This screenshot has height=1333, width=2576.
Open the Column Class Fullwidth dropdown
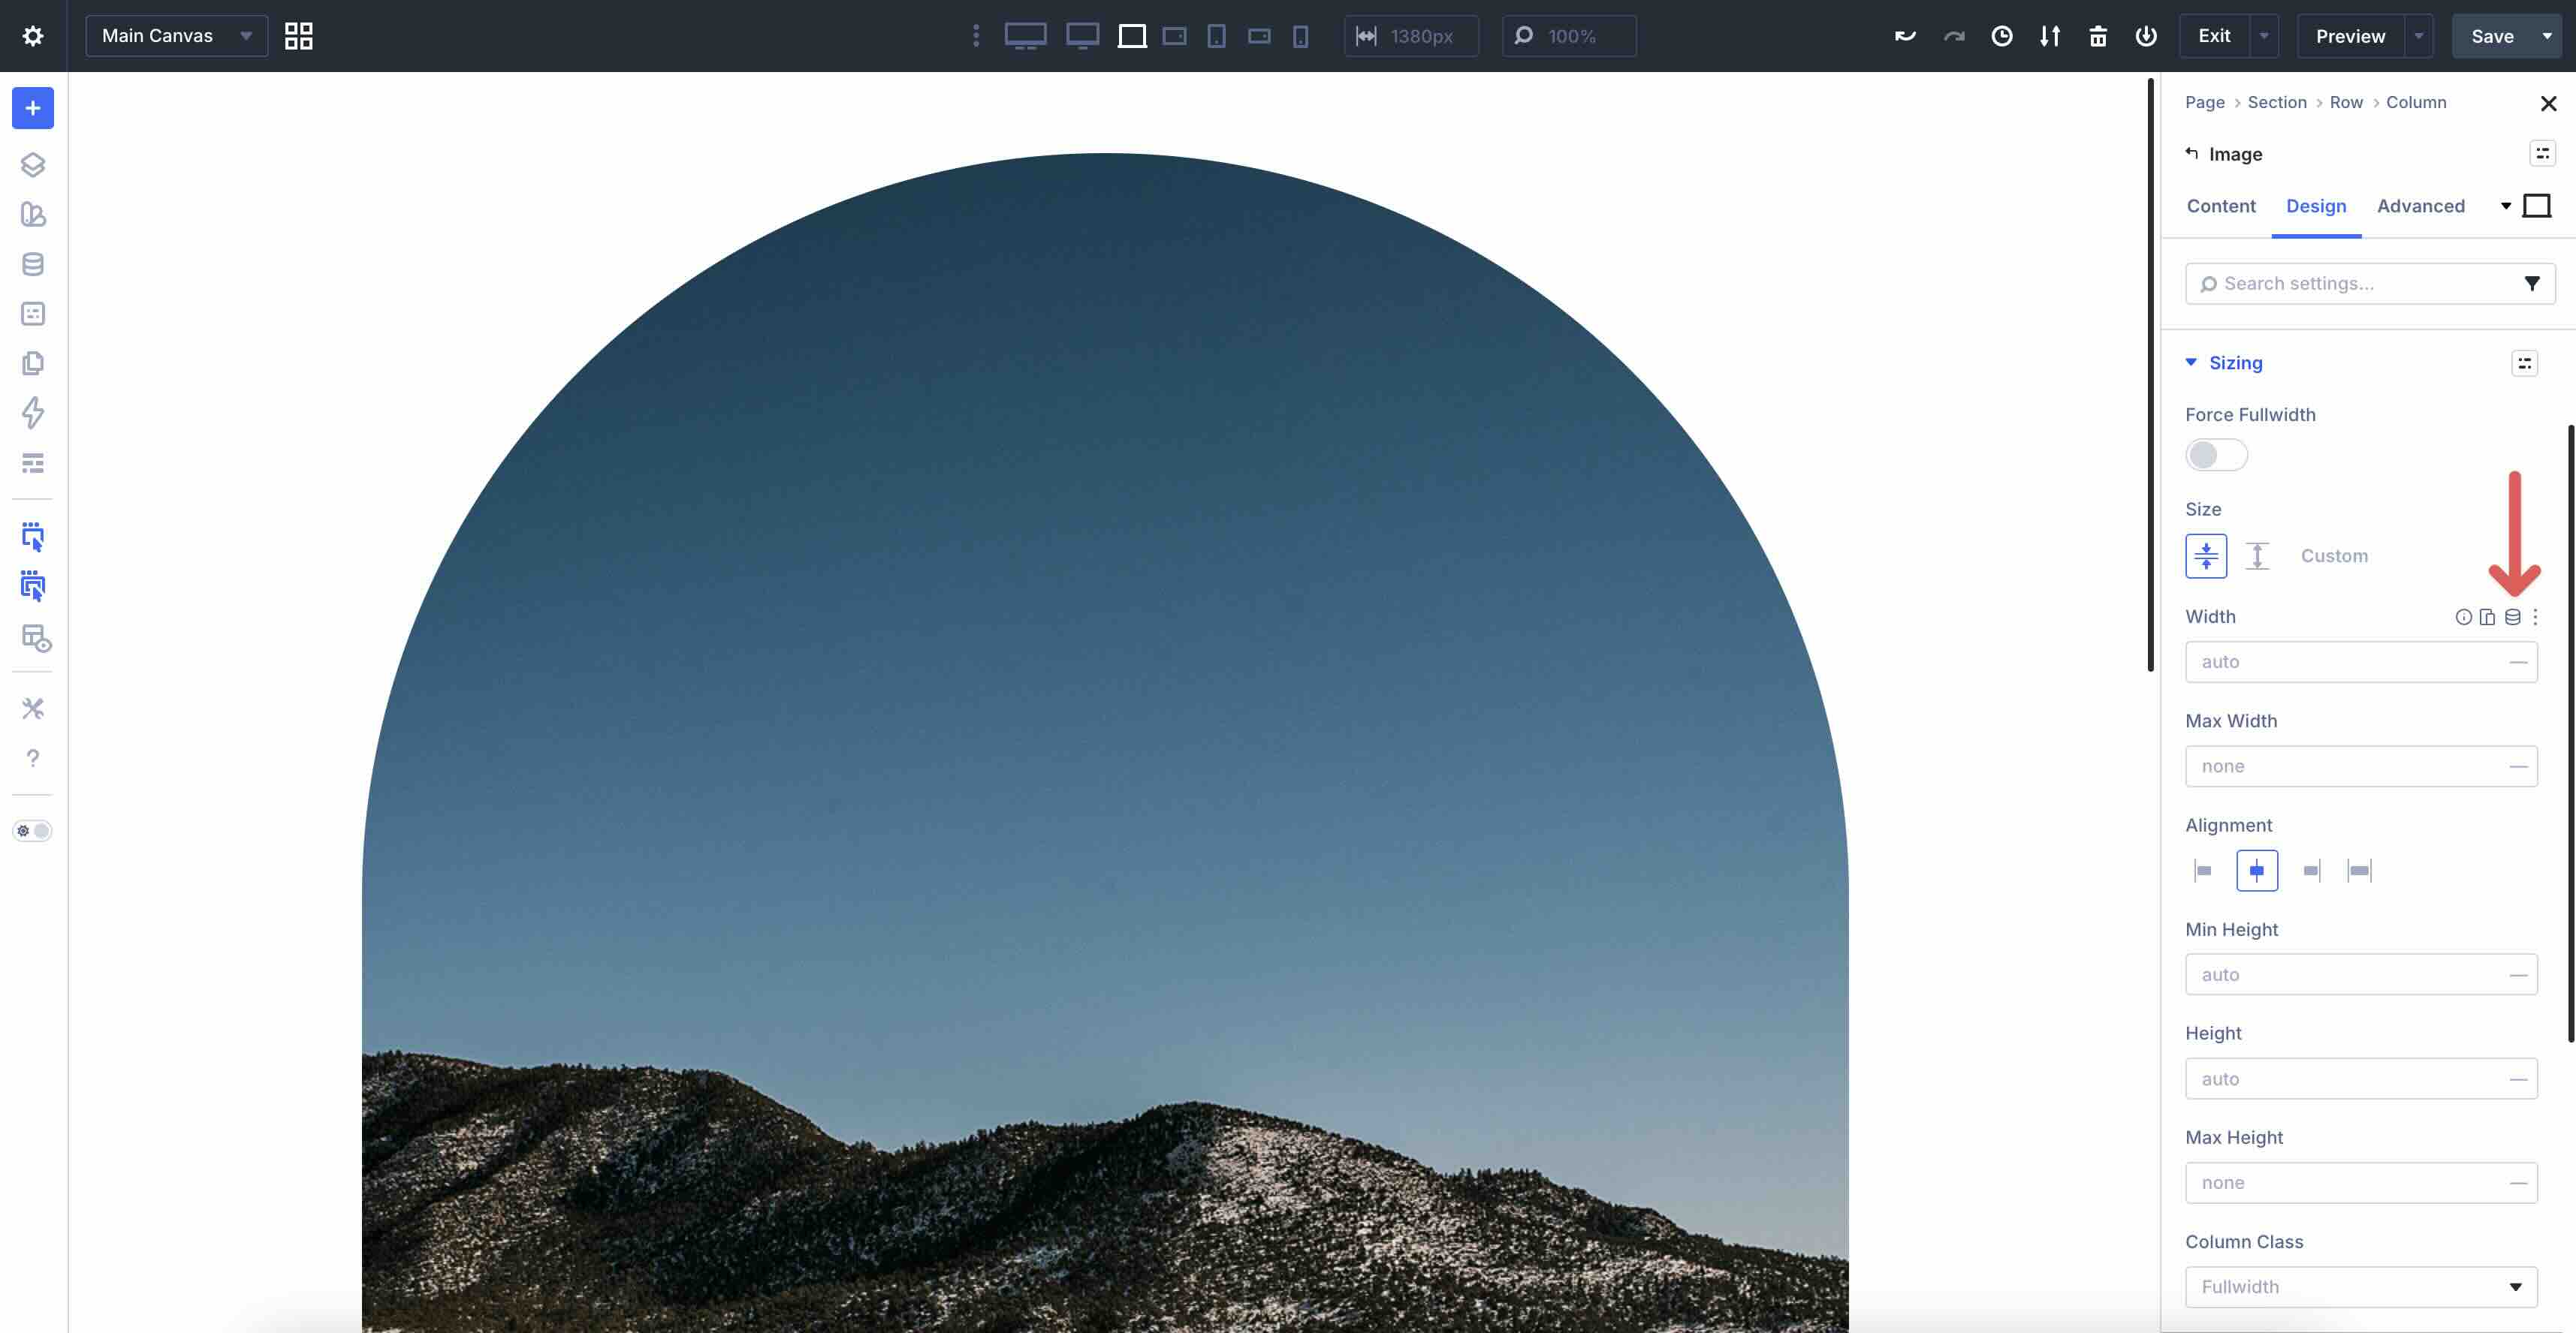2361,1286
